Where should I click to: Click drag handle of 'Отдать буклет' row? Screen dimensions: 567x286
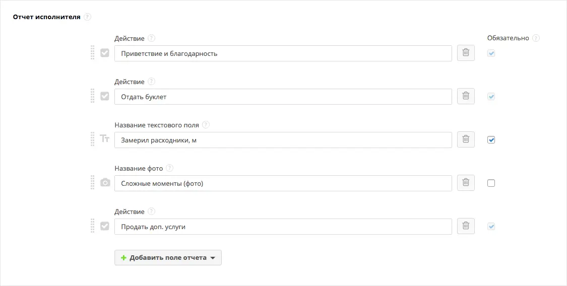click(x=93, y=96)
